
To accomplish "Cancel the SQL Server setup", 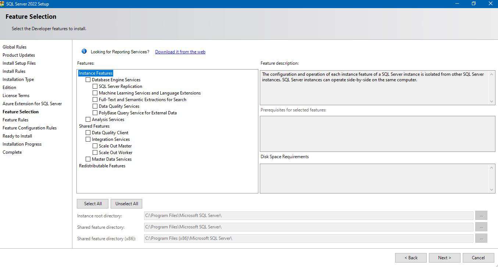I will (x=478, y=258).
